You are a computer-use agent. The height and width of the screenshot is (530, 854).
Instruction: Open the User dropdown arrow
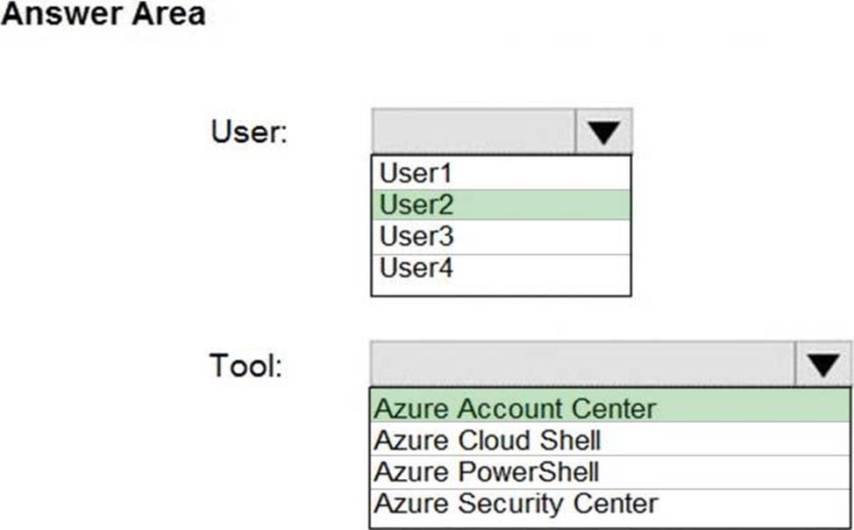(x=603, y=132)
